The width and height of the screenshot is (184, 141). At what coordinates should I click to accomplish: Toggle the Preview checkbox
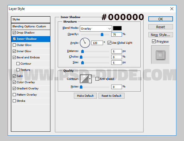tap(154, 41)
